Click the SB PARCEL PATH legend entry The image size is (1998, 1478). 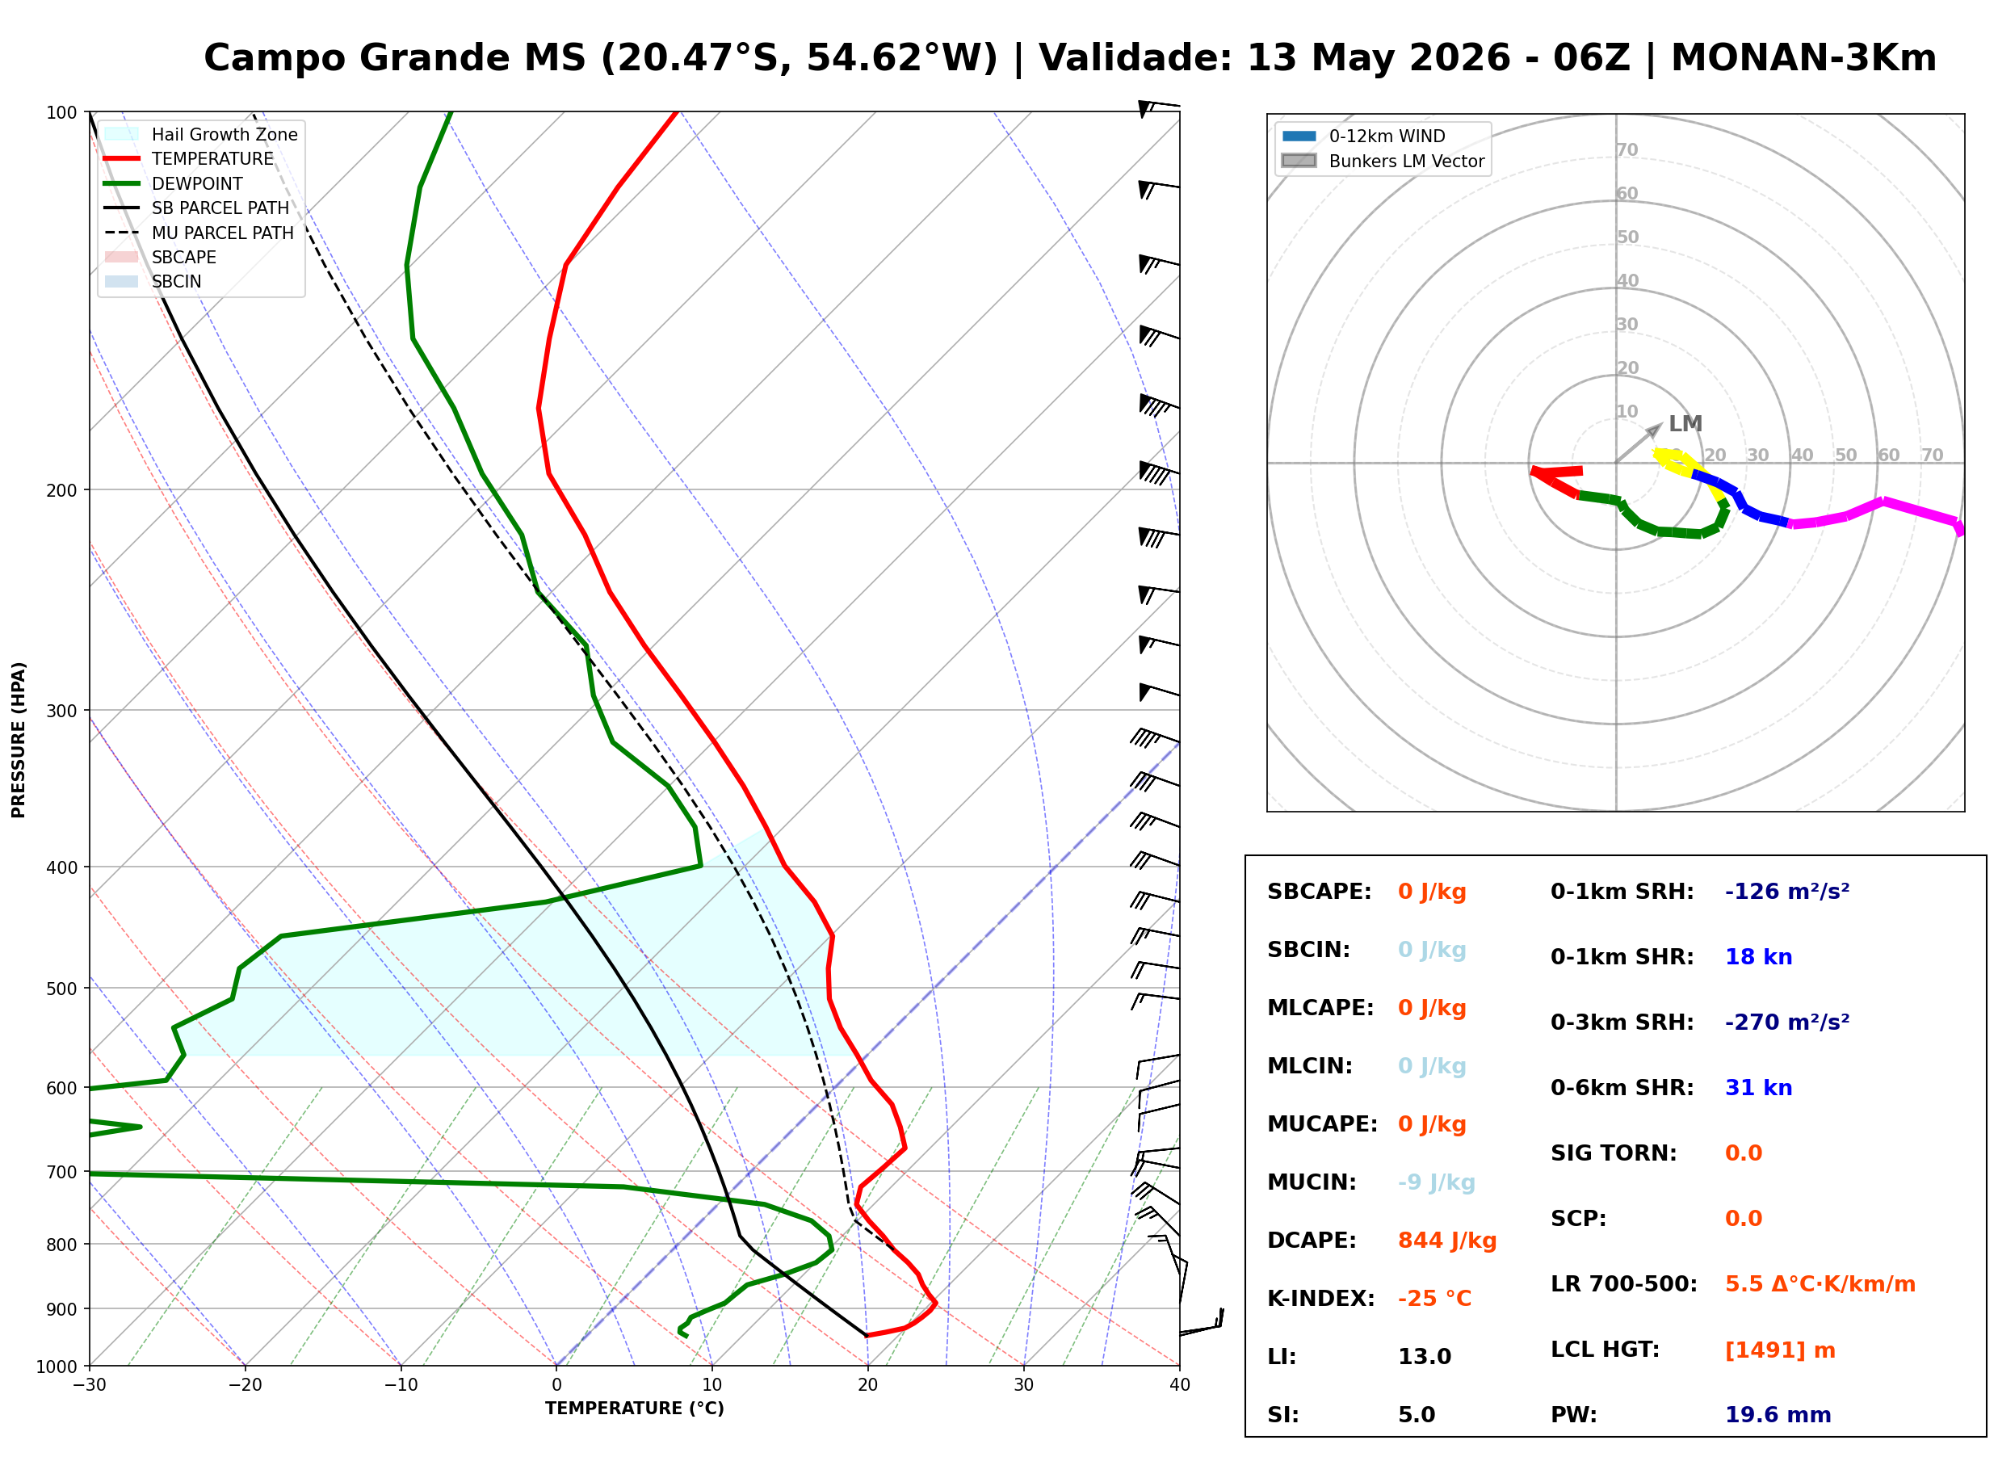[197, 208]
